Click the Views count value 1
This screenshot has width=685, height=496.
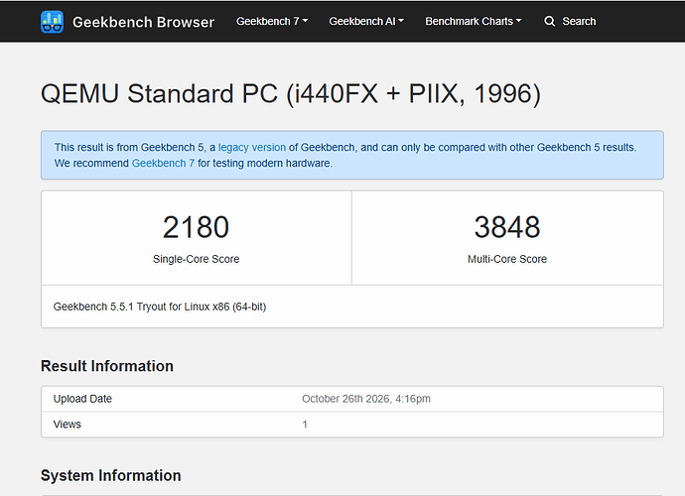tap(305, 425)
